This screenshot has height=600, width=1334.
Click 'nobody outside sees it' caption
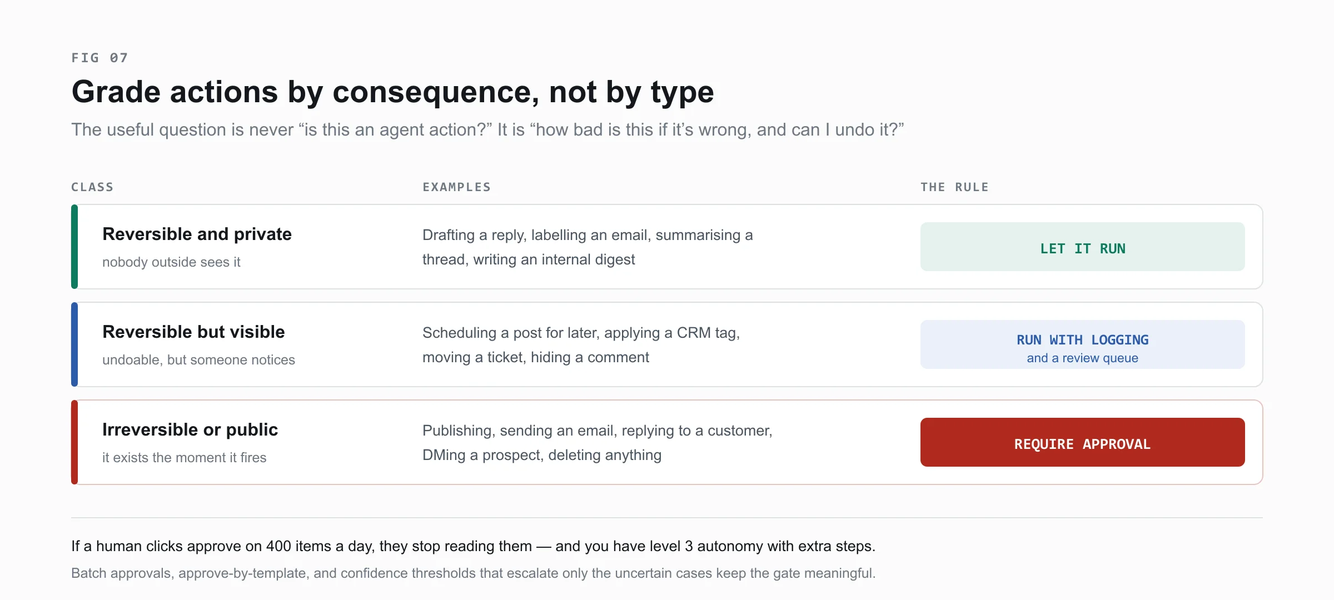[x=171, y=262]
